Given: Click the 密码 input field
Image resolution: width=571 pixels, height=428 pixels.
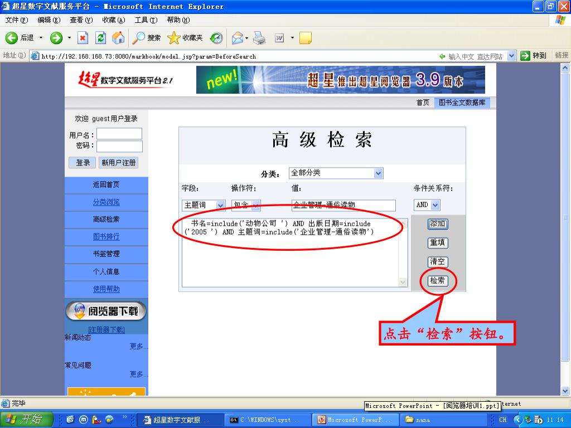Looking at the screenshot, I should tap(119, 147).
